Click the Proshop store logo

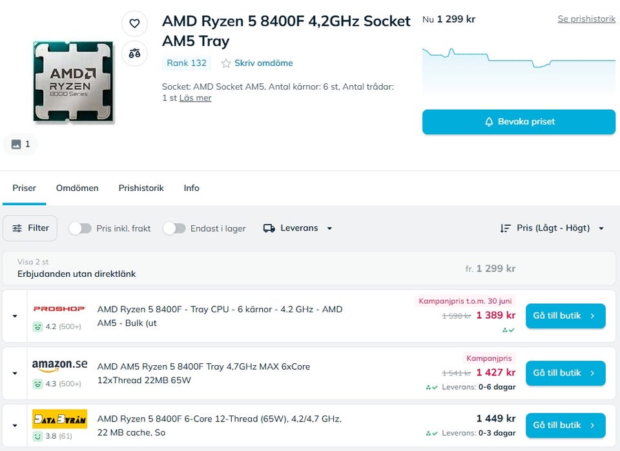(59, 309)
